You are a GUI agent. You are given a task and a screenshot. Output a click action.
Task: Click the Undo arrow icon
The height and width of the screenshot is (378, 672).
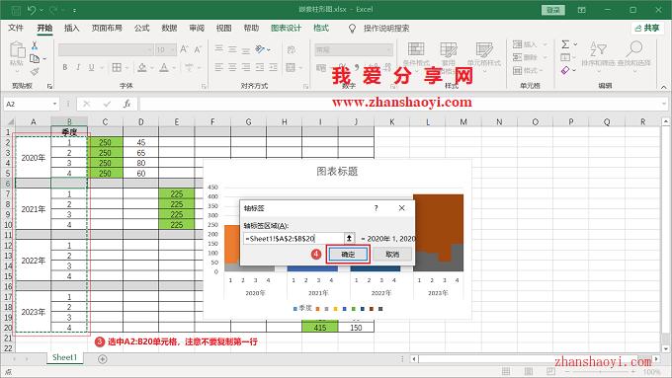[32, 10]
